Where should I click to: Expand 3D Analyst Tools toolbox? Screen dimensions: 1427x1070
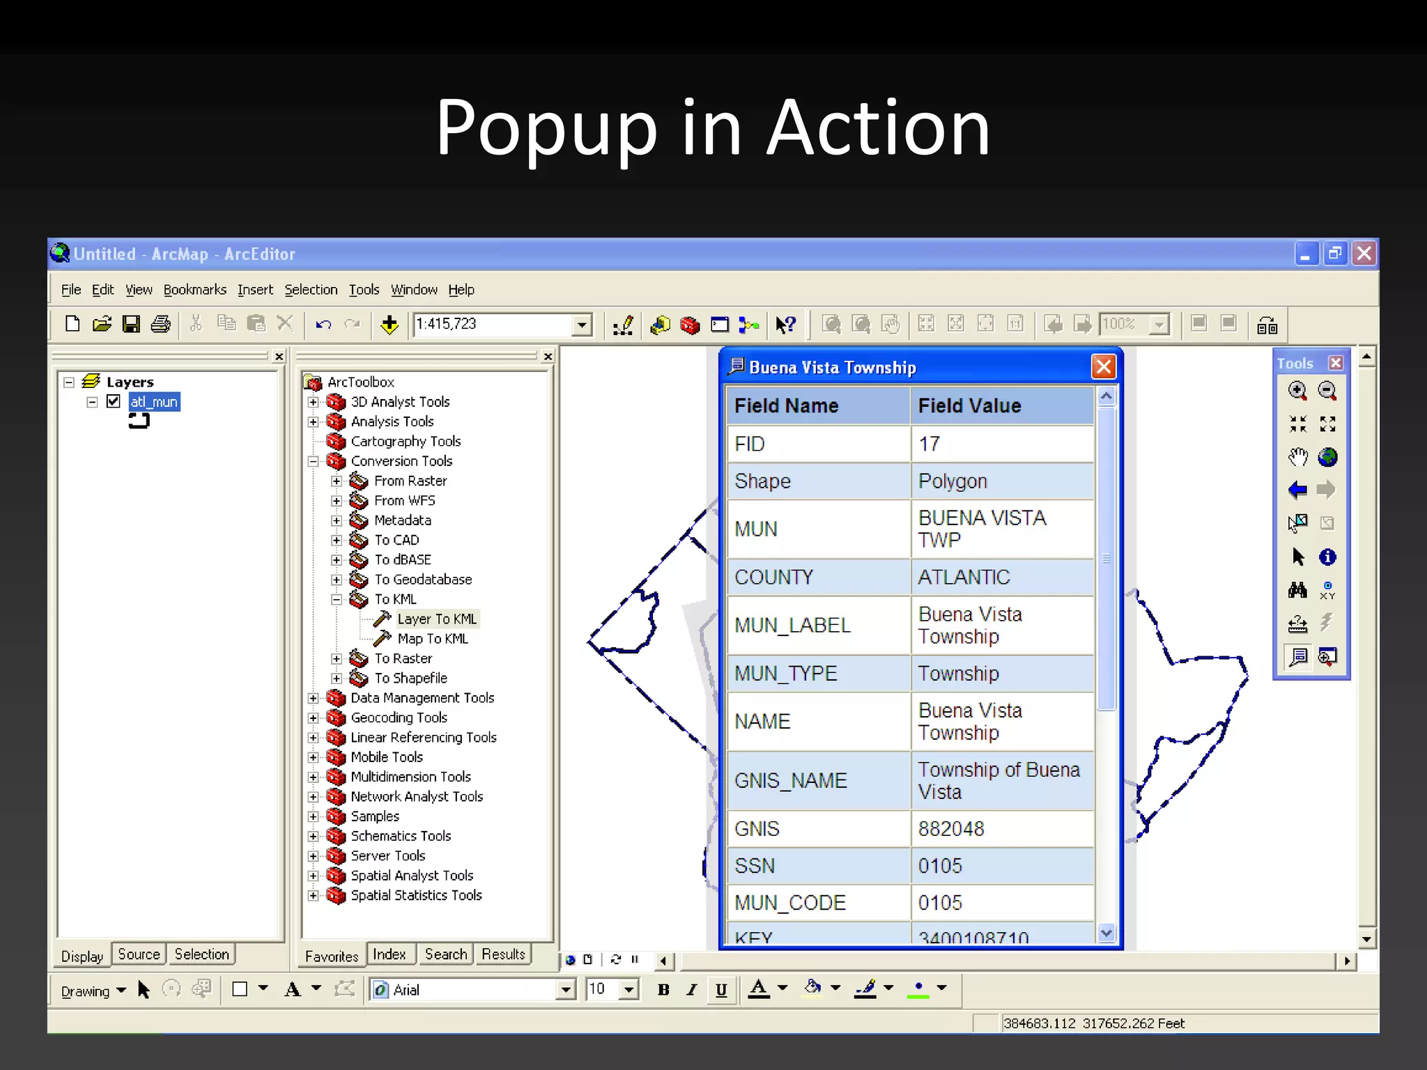313,402
